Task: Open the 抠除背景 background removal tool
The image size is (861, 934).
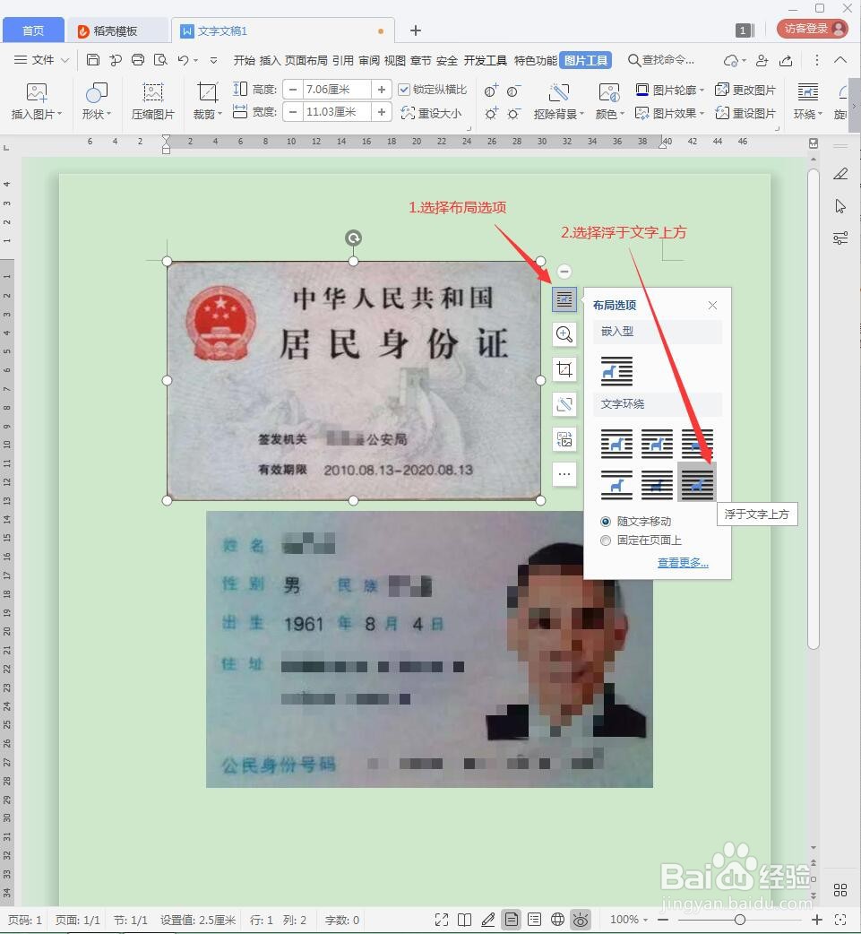Action: point(559,101)
